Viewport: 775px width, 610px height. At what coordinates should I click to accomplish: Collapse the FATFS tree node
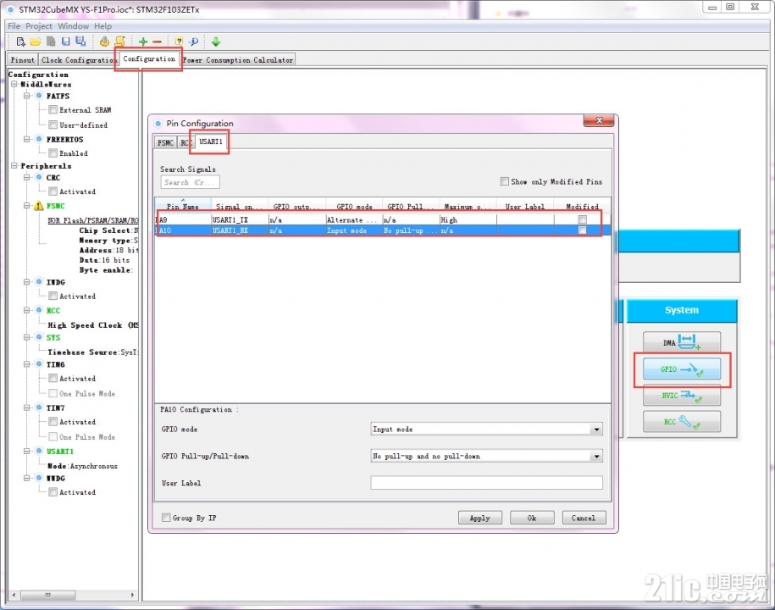[27, 96]
